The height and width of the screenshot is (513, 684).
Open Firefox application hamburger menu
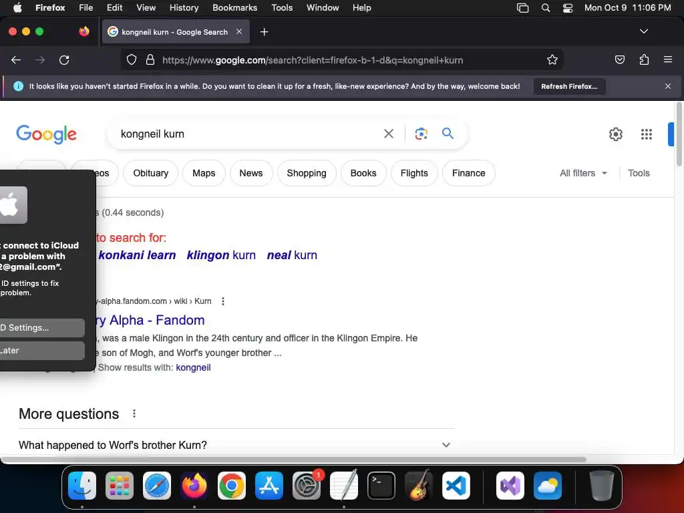(x=668, y=59)
